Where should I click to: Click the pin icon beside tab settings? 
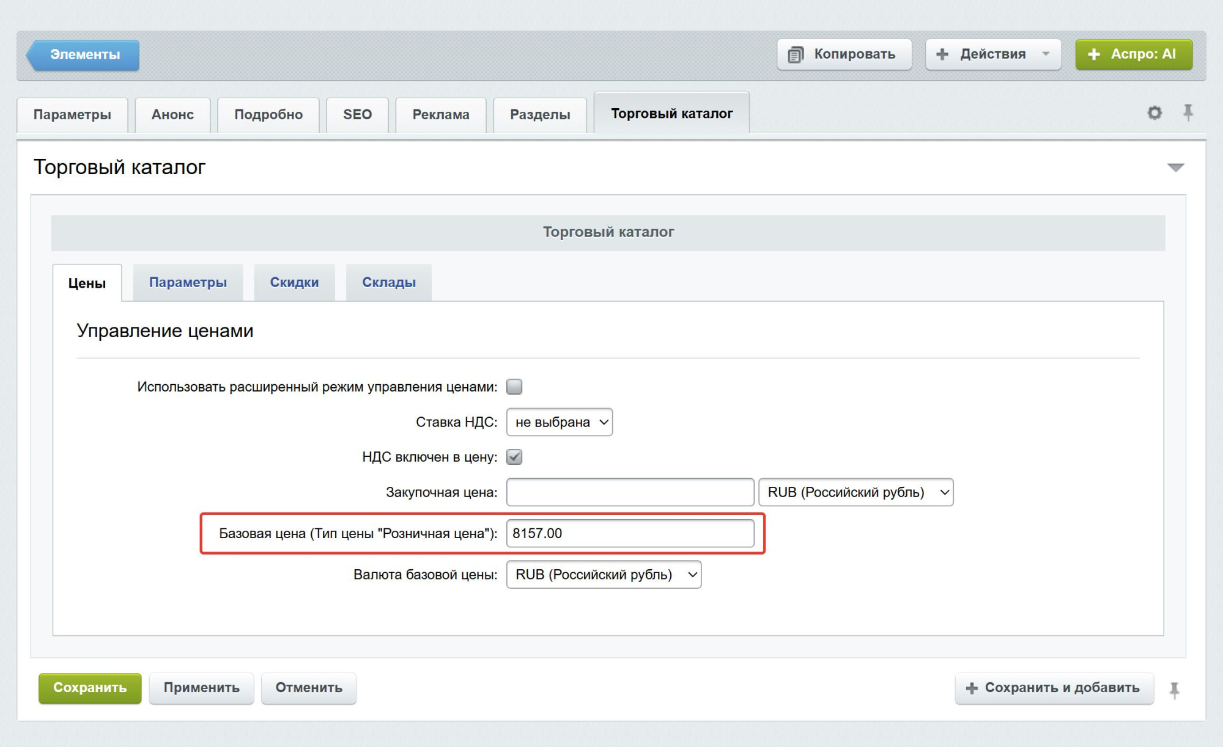(x=1188, y=113)
